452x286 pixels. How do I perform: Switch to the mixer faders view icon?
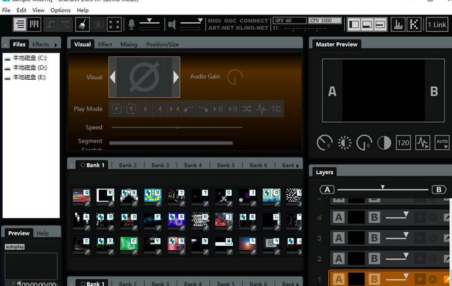34,24
